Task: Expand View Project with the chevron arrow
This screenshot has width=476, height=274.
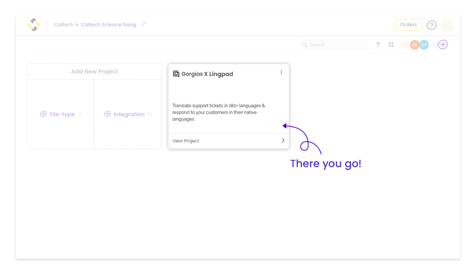Action: point(283,141)
